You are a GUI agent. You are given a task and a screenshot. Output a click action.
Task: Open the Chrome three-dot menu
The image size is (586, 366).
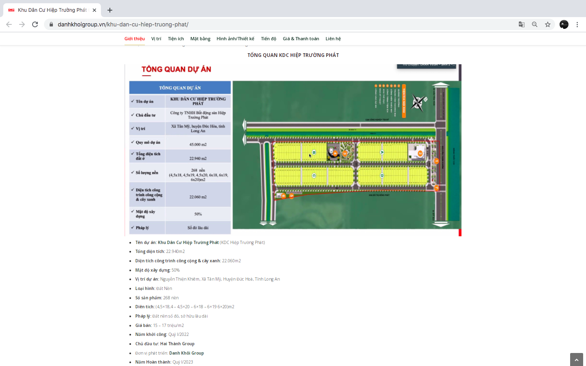pyautogui.click(x=577, y=24)
